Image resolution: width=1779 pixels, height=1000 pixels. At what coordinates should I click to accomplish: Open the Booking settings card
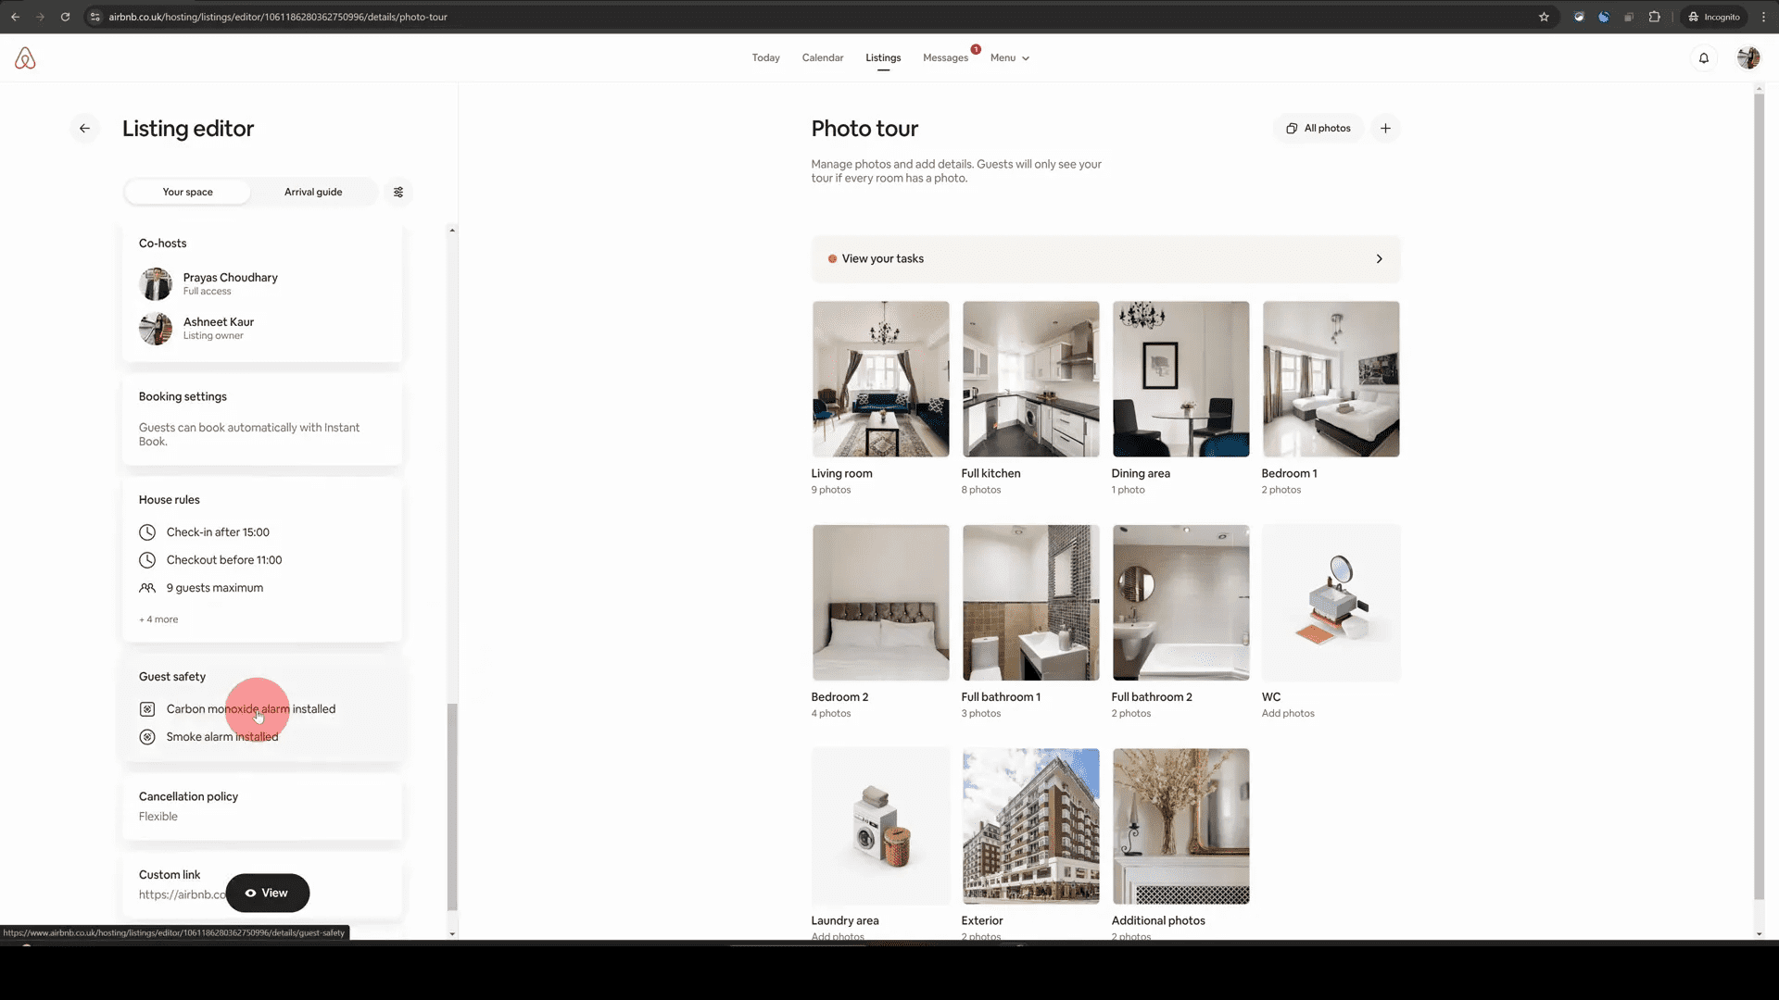tap(262, 419)
